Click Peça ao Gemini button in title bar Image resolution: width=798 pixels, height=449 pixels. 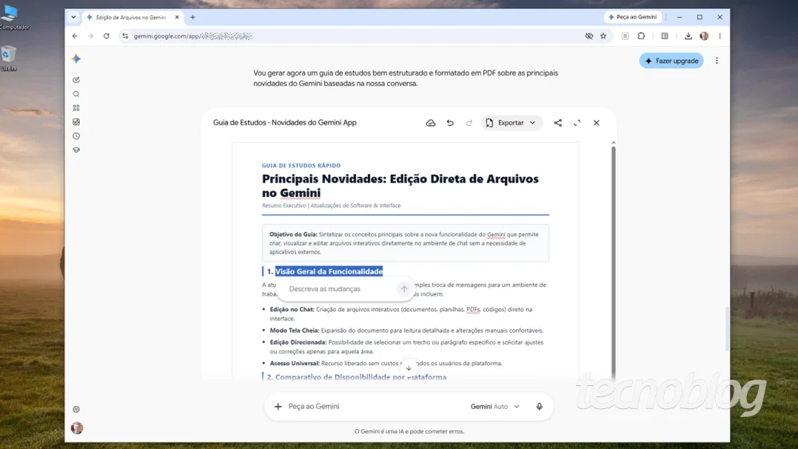pos(633,18)
